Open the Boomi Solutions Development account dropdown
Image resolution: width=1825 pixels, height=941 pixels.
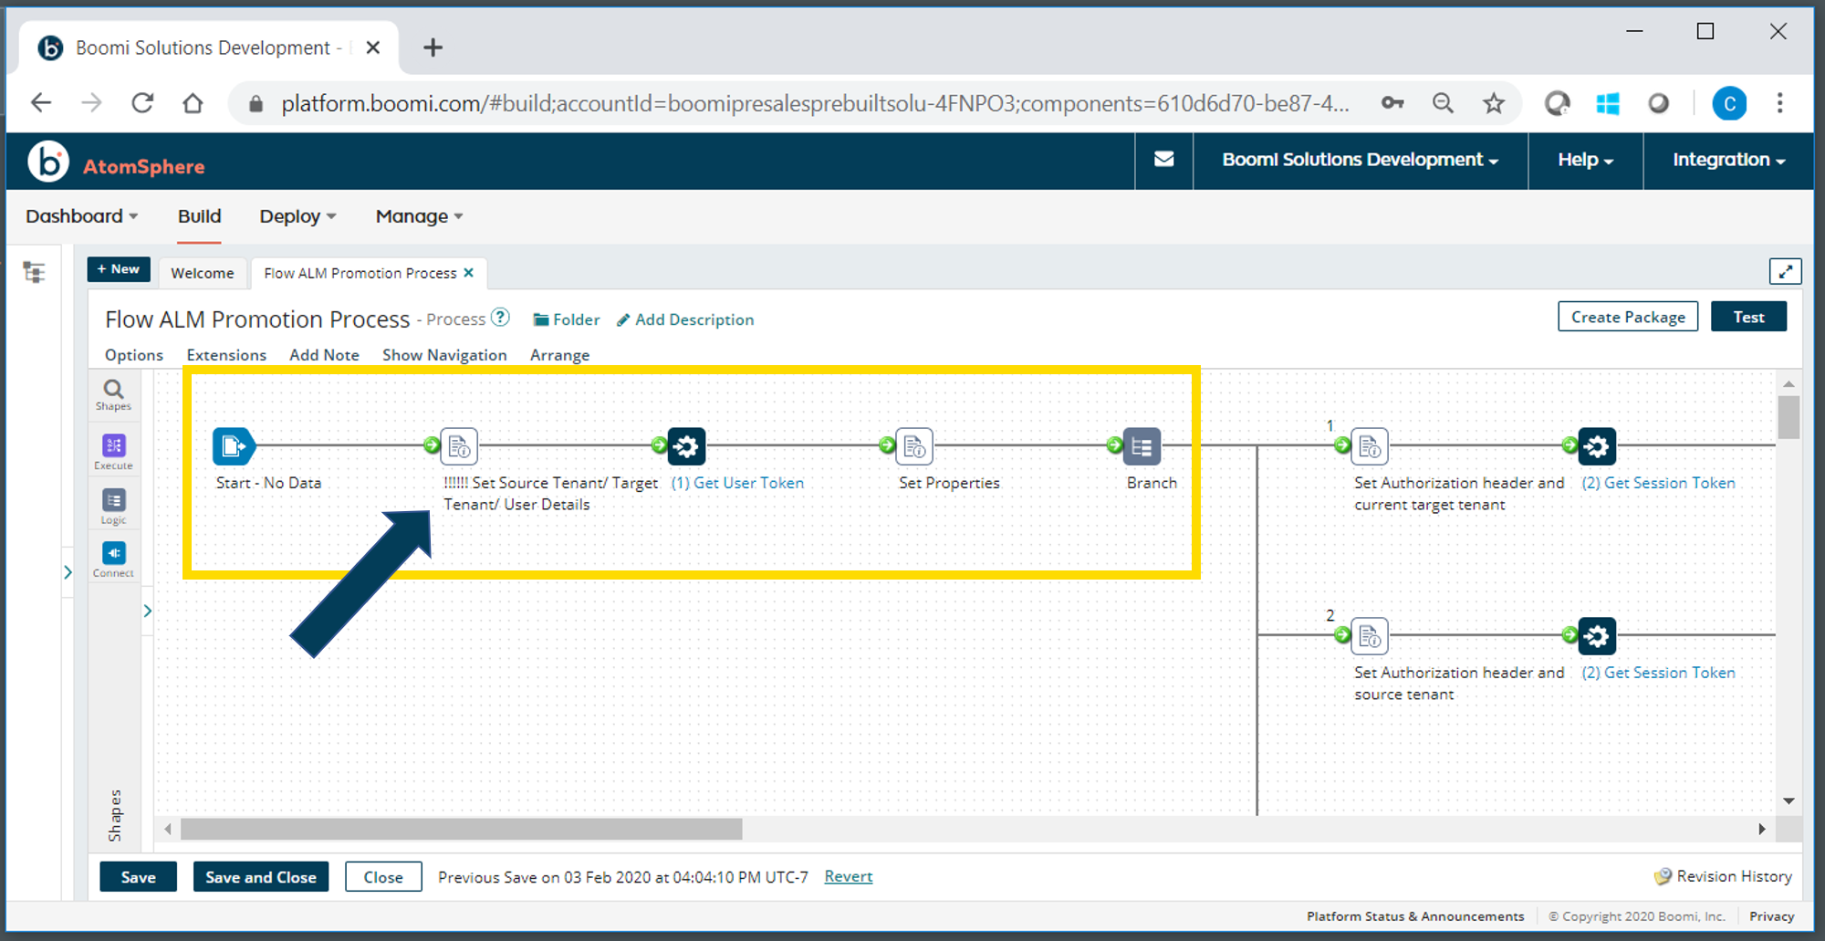click(1359, 160)
